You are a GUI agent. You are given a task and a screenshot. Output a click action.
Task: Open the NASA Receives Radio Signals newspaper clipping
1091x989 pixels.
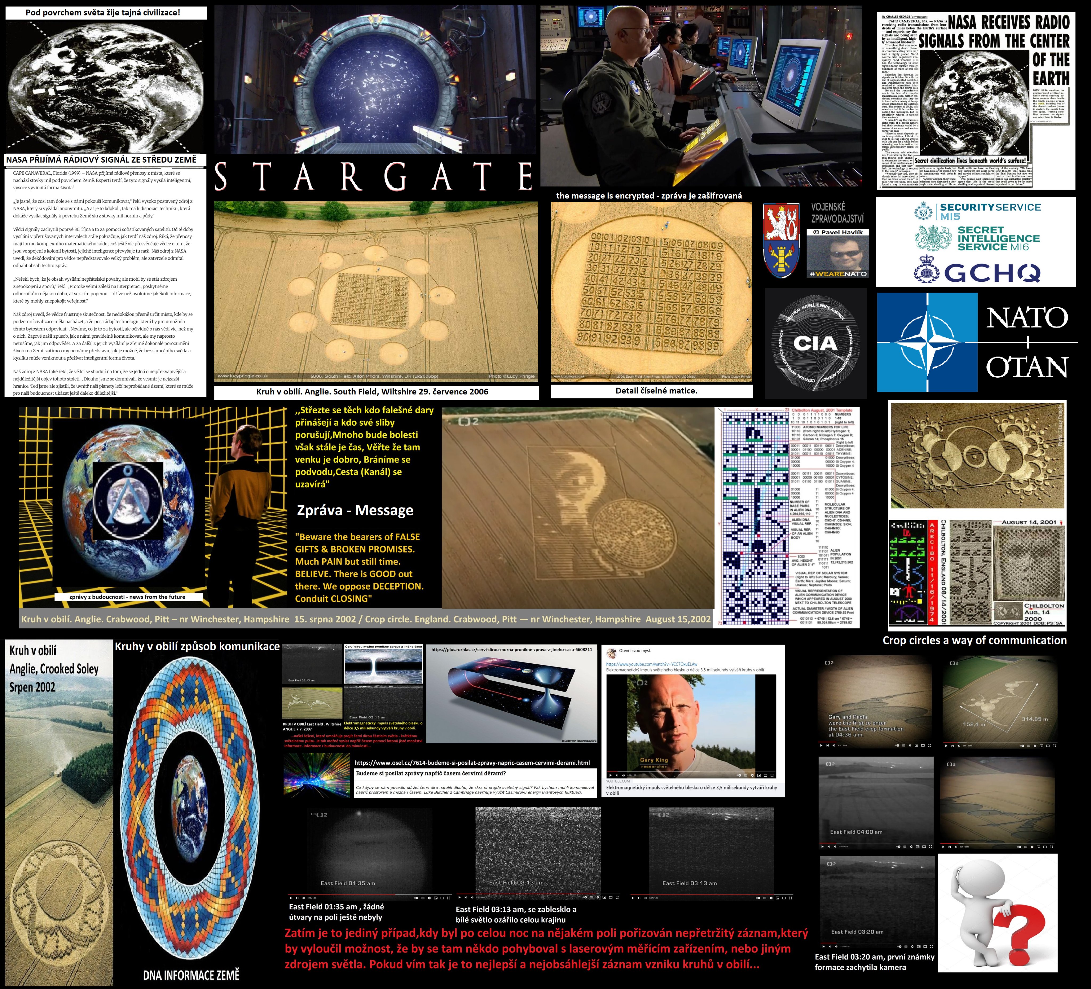[x=976, y=101]
